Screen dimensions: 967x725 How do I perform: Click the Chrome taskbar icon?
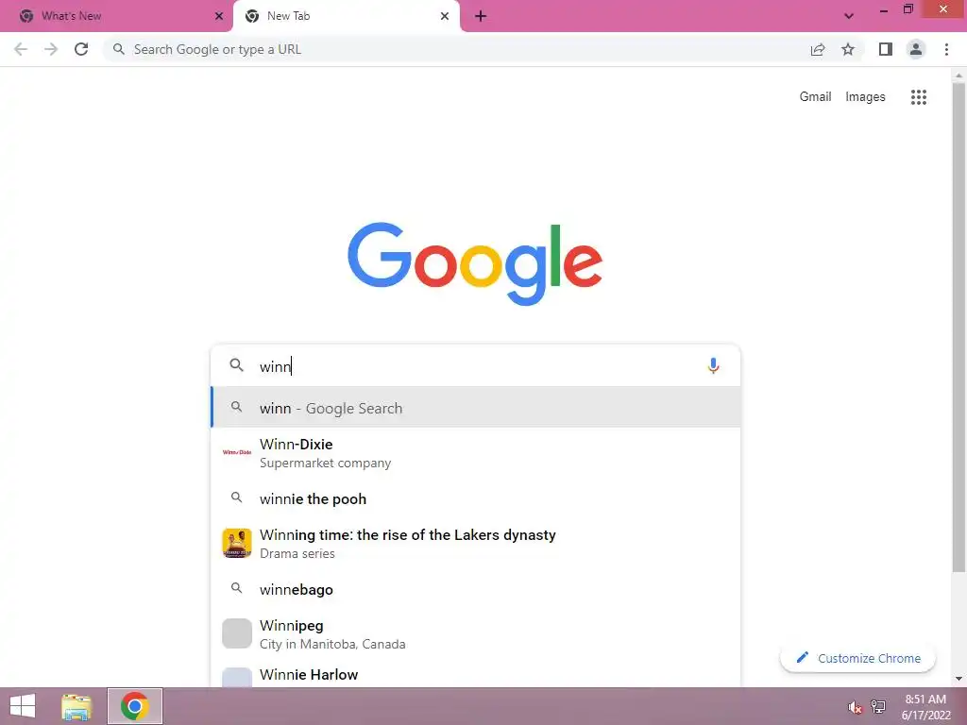(x=134, y=706)
